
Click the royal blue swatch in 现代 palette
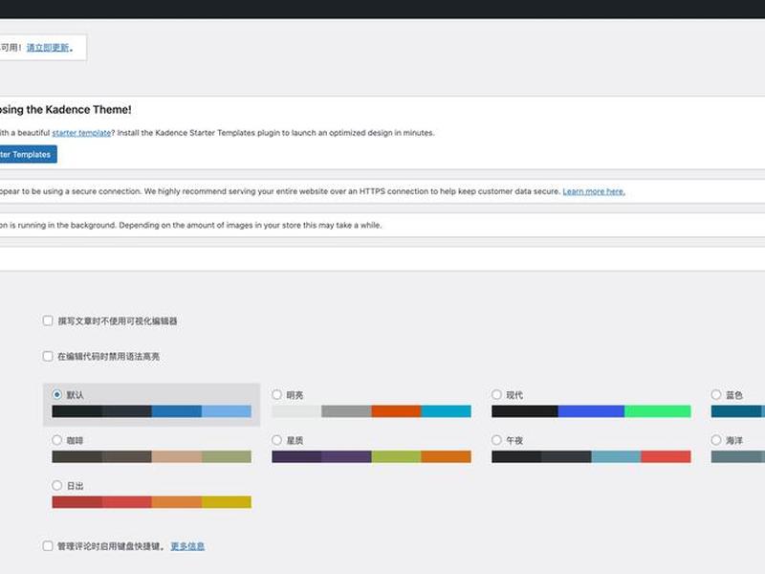(x=591, y=411)
